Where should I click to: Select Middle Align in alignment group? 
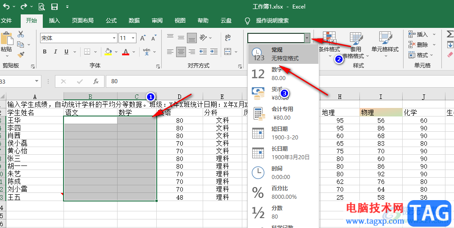pos(181,38)
